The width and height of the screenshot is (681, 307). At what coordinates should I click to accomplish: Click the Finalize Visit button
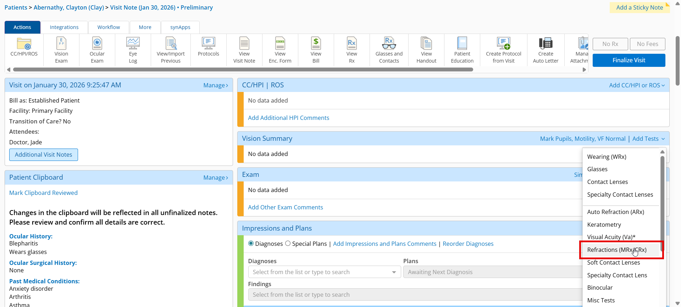629,60
